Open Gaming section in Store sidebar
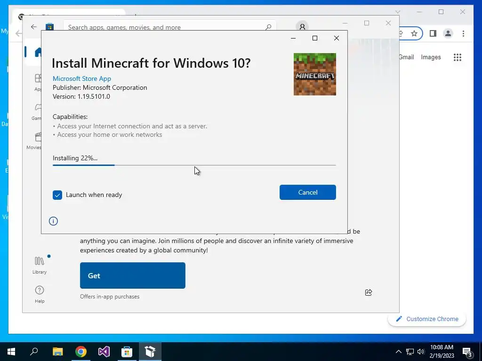Image resolution: width=482 pixels, height=361 pixels. coord(36,112)
